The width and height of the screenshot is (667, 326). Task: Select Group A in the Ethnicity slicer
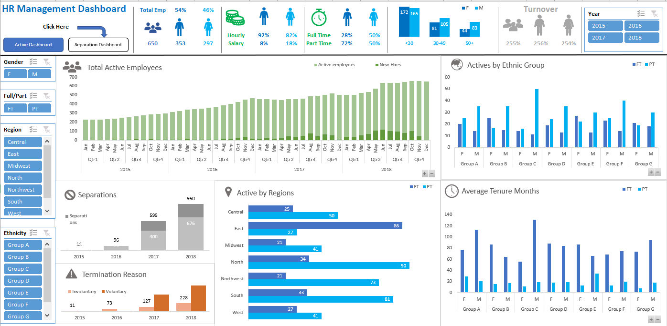22,244
